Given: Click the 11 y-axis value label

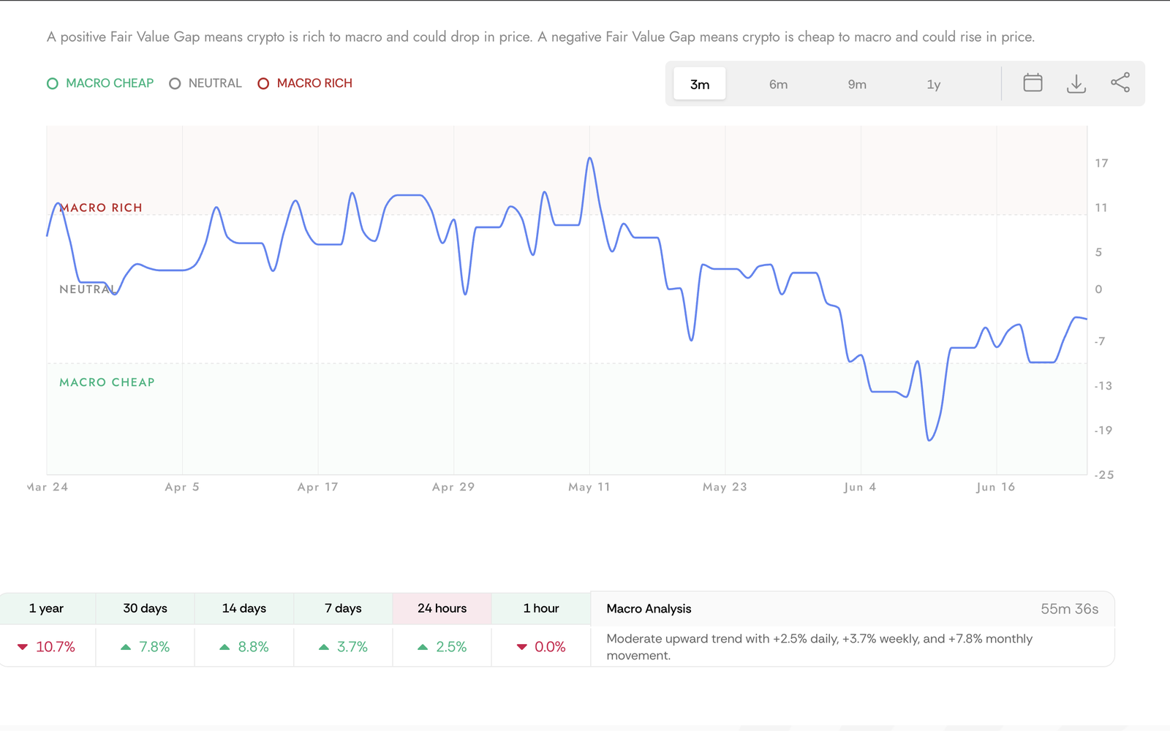Looking at the screenshot, I should click(x=1101, y=208).
